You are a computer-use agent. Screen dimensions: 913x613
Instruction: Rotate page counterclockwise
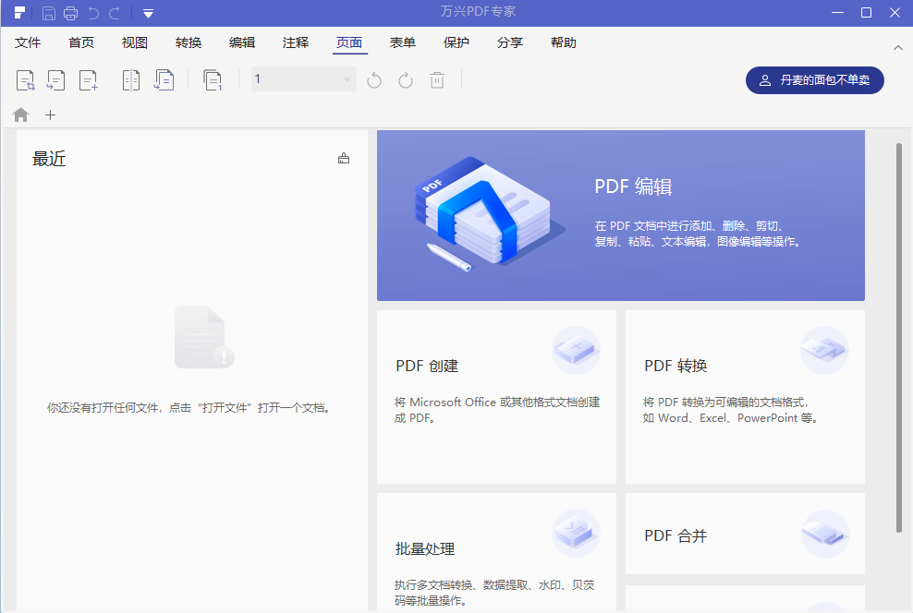tap(373, 80)
